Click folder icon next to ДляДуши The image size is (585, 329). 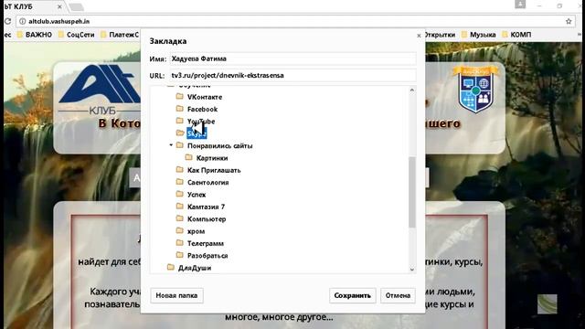pos(171,267)
